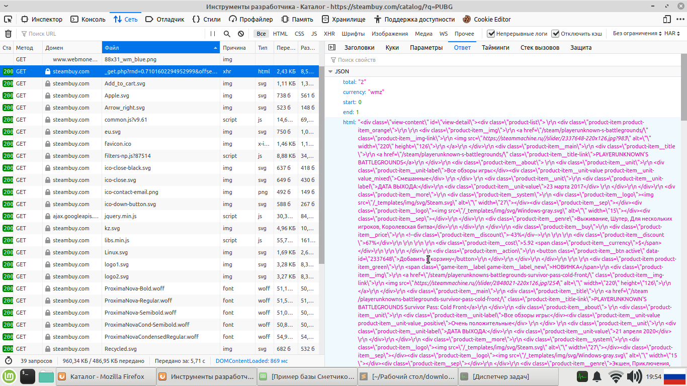Select the favicon.ico request row

pyautogui.click(x=159, y=144)
